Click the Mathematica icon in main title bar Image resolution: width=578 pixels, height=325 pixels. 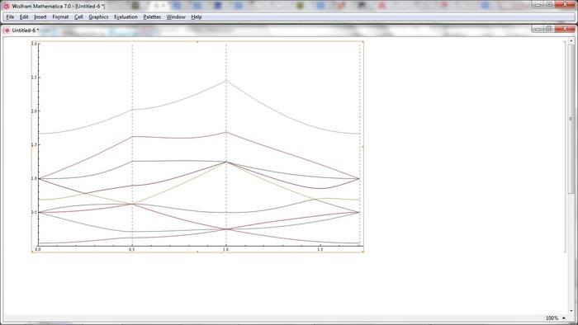tap(7, 6)
